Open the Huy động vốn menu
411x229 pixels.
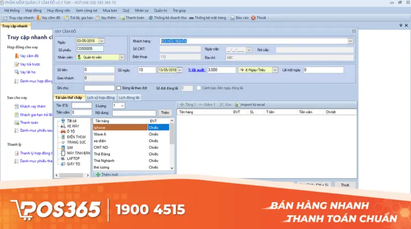58,11
